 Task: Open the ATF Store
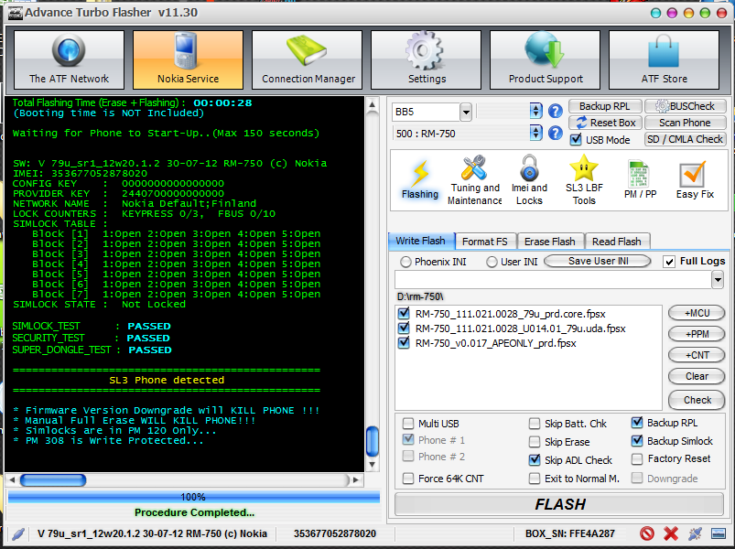665,59
